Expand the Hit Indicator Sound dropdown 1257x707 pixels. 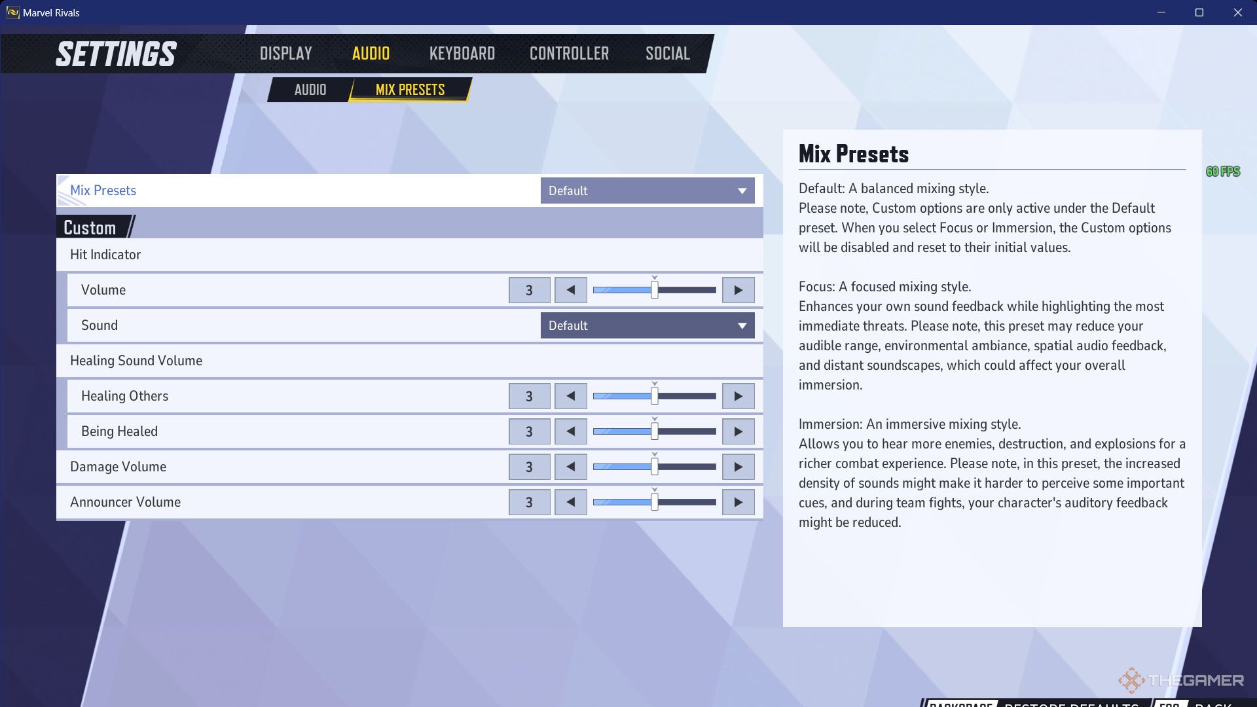click(647, 325)
